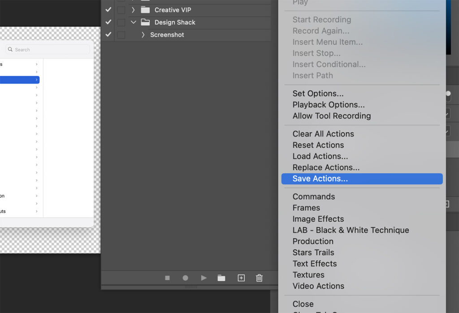This screenshot has width=459, height=313.
Task: Select the highlighted item in the left sidebar
Action: (18, 79)
